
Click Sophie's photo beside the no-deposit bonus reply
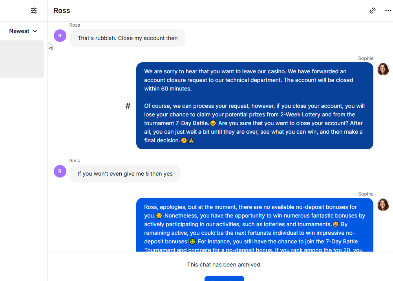click(x=383, y=205)
